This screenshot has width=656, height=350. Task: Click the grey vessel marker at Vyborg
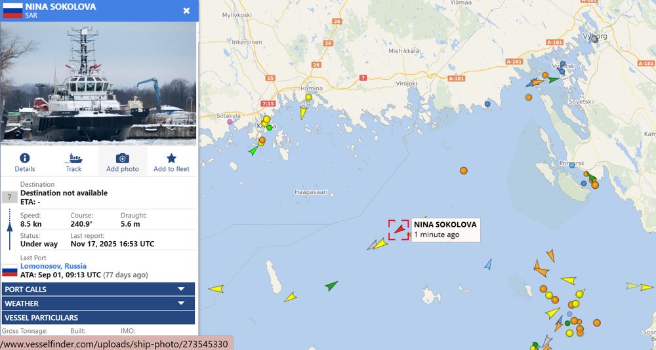595,39
